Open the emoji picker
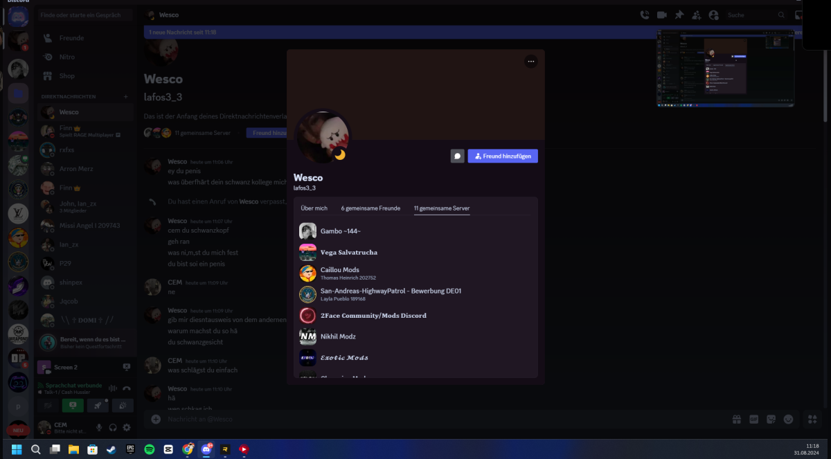The image size is (831, 459). tap(788, 419)
